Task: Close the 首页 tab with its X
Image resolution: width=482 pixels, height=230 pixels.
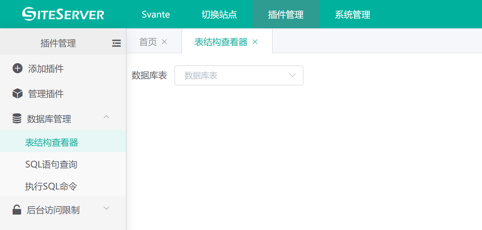Action: (x=164, y=42)
